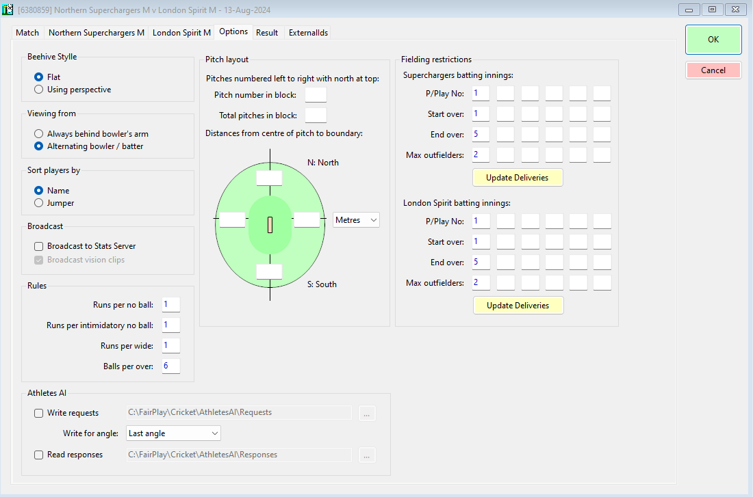Click the Runs per no ball field
The width and height of the screenshot is (753, 497).
click(171, 305)
